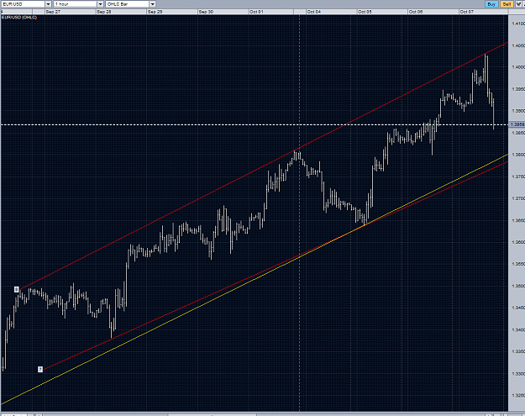Click the Buy button
This screenshot has height=416, width=525.
coord(491,4)
